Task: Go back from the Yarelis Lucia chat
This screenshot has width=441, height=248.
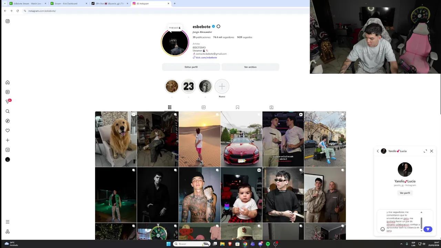Action: point(378,151)
